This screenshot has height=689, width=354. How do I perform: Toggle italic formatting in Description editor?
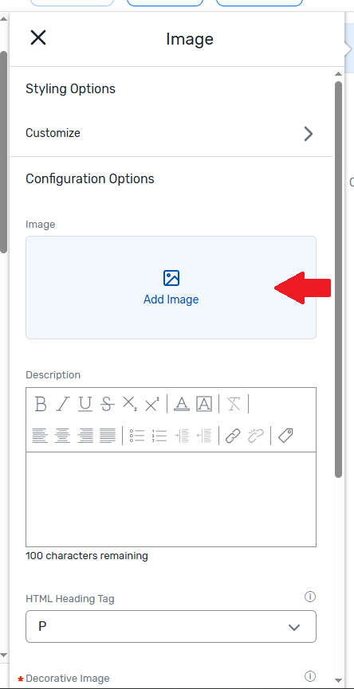click(63, 404)
